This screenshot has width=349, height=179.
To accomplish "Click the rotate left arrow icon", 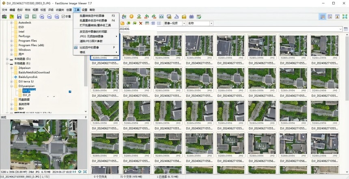I will point(146,17).
